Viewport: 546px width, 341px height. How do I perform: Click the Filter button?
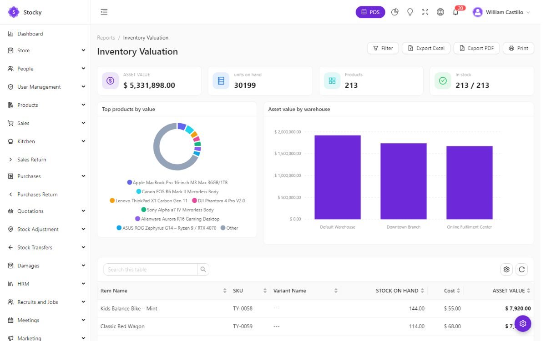coord(383,48)
